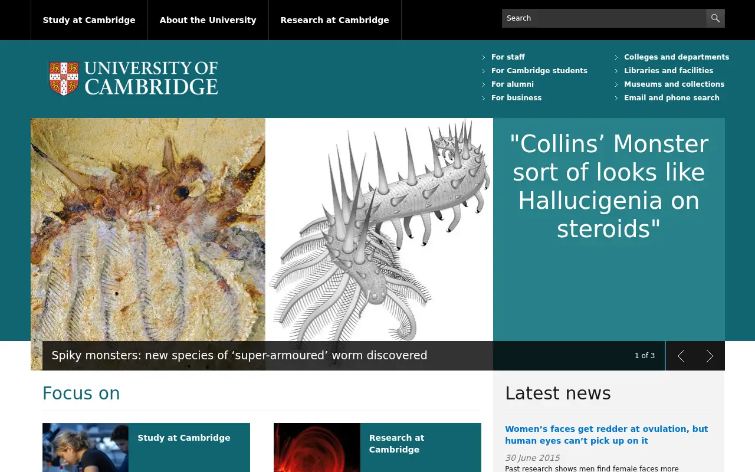Open the About the University menu
Viewport: 755px width, 472px height.
point(208,20)
